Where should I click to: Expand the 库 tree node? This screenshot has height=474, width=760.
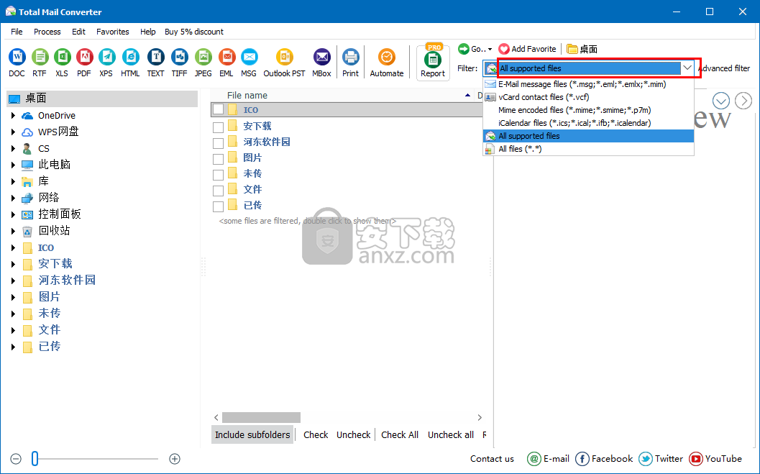13,181
